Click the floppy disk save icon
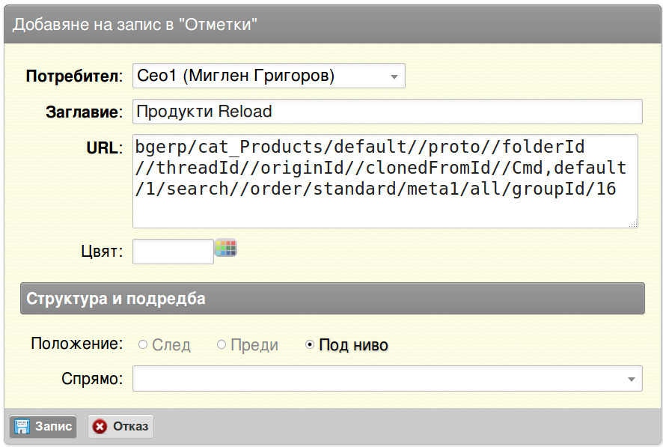Image resolution: width=663 pixels, height=447 pixels. coord(22,426)
